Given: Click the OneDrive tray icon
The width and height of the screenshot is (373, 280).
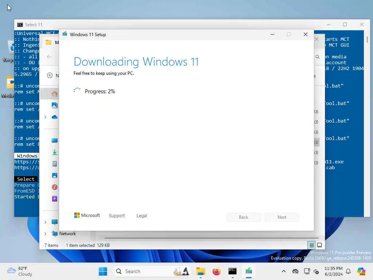Looking at the screenshot, I should pyautogui.click(x=295, y=271).
